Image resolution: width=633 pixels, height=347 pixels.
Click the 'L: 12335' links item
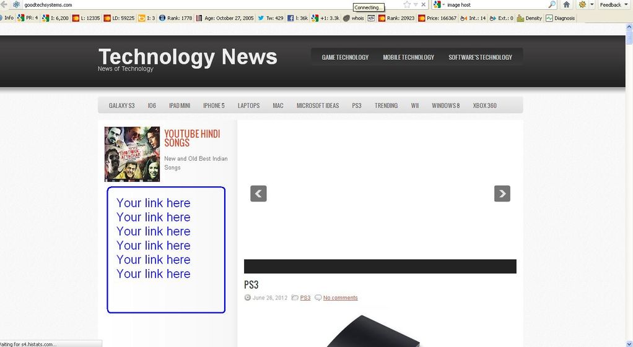tap(86, 18)
